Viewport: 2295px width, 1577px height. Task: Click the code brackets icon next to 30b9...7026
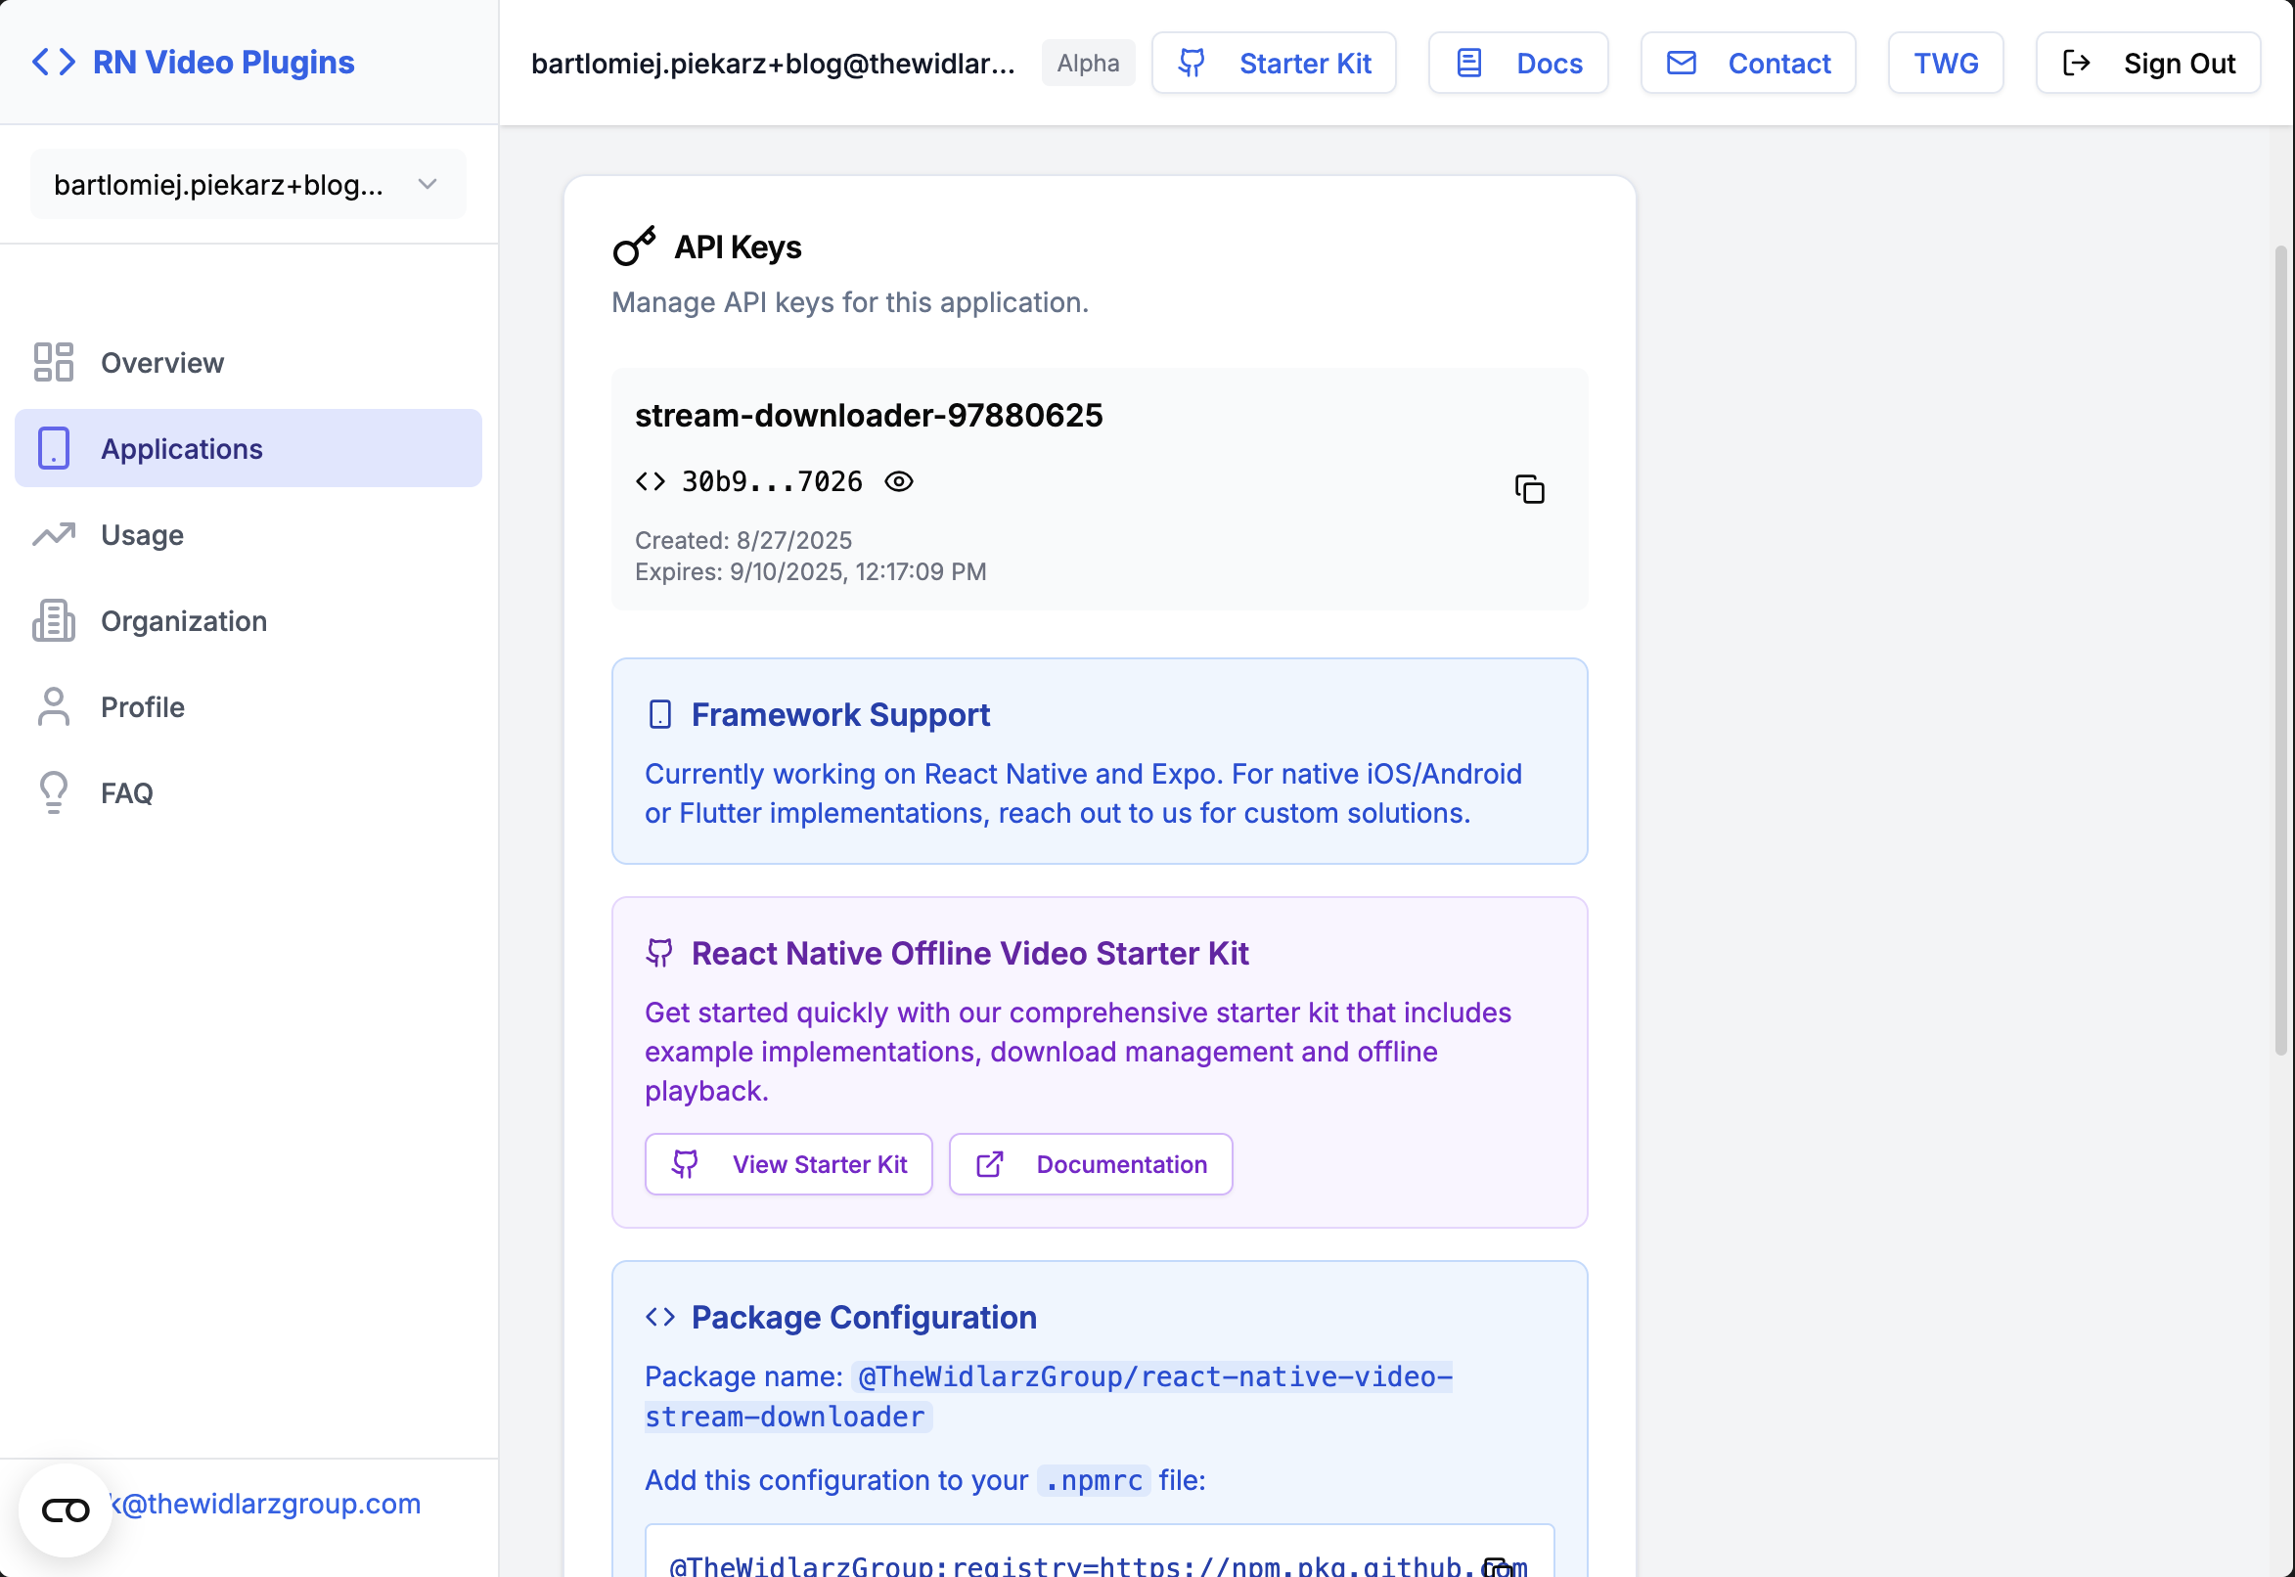point(651,481)
